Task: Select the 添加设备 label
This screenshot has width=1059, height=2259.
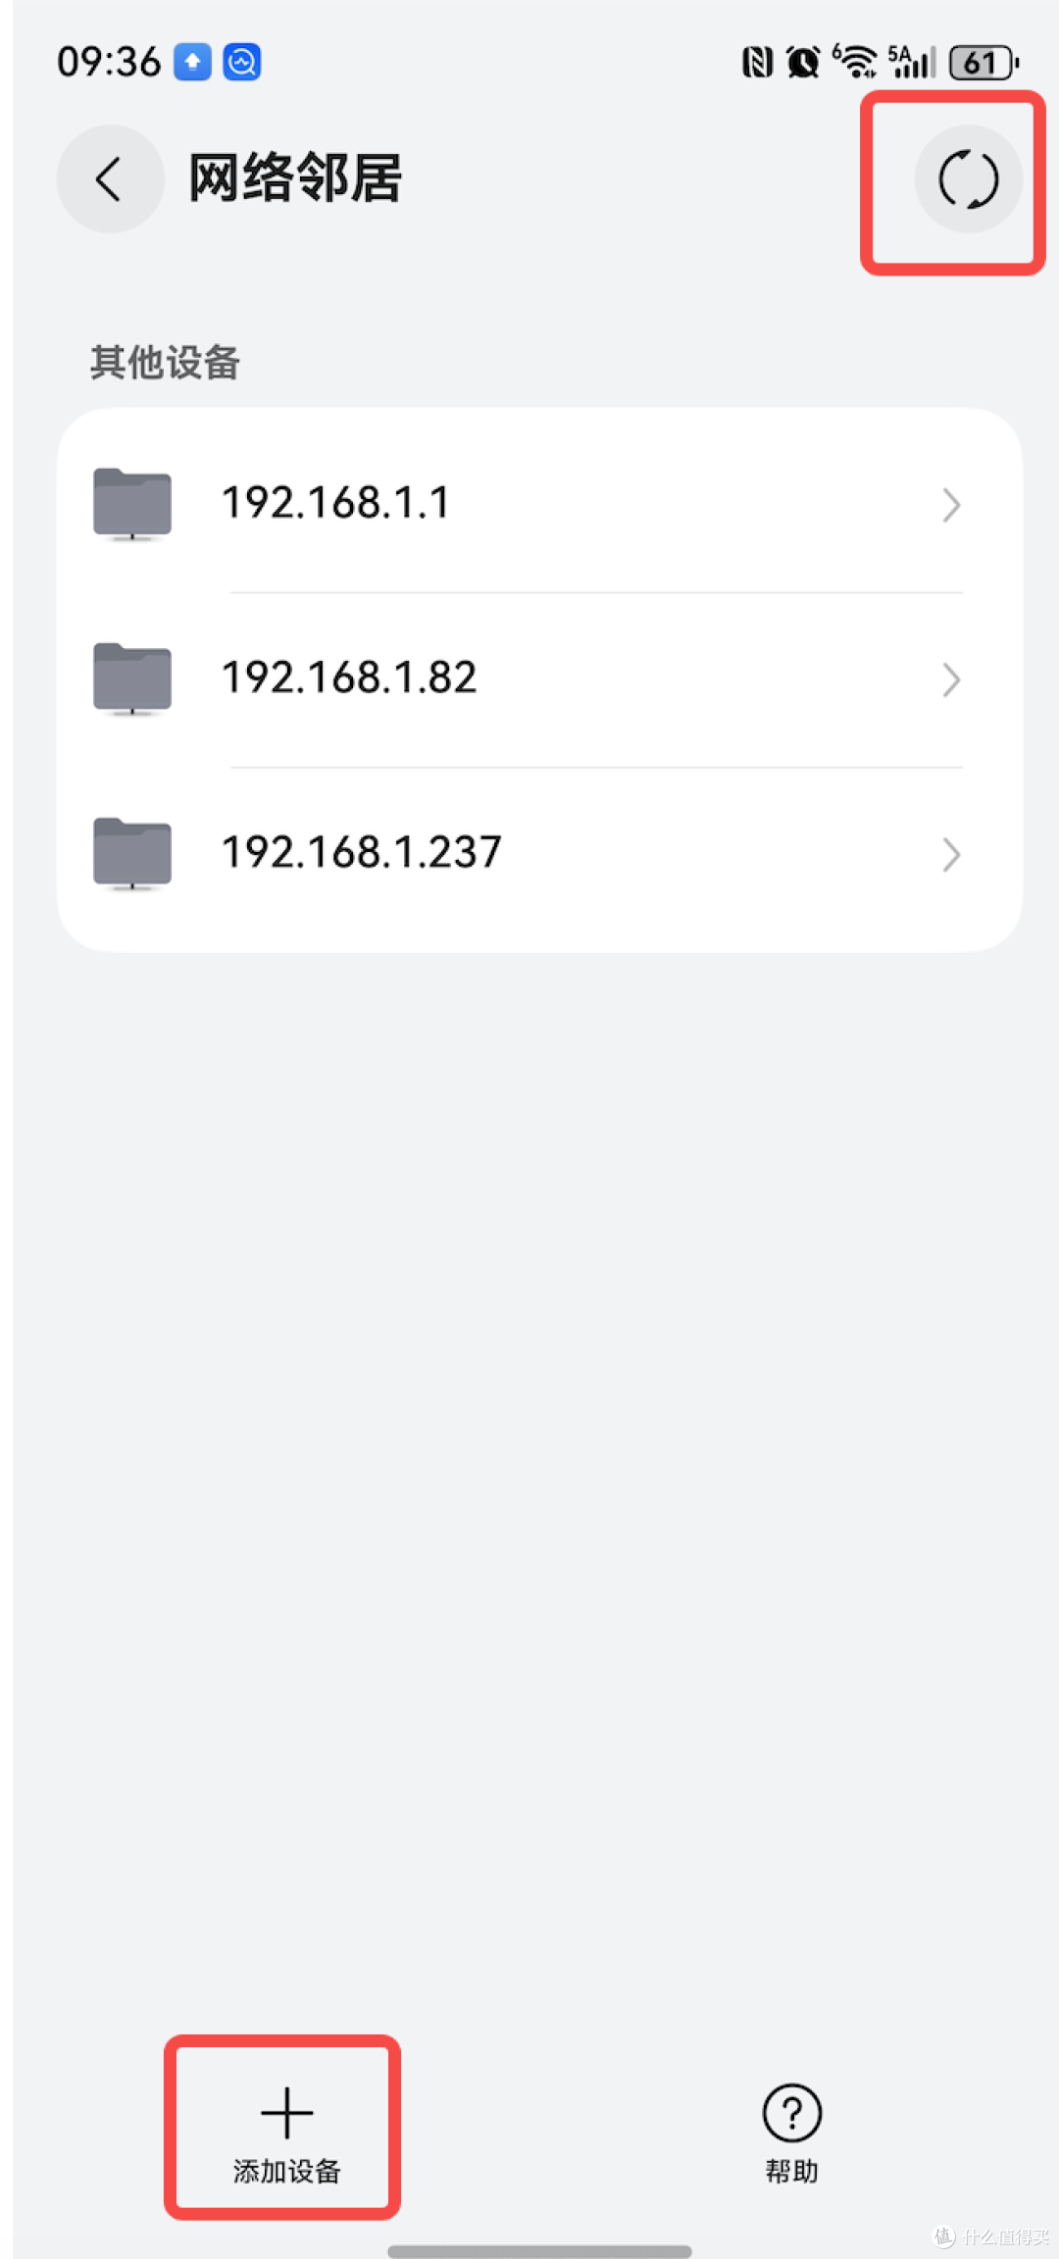Action: 286,2171
